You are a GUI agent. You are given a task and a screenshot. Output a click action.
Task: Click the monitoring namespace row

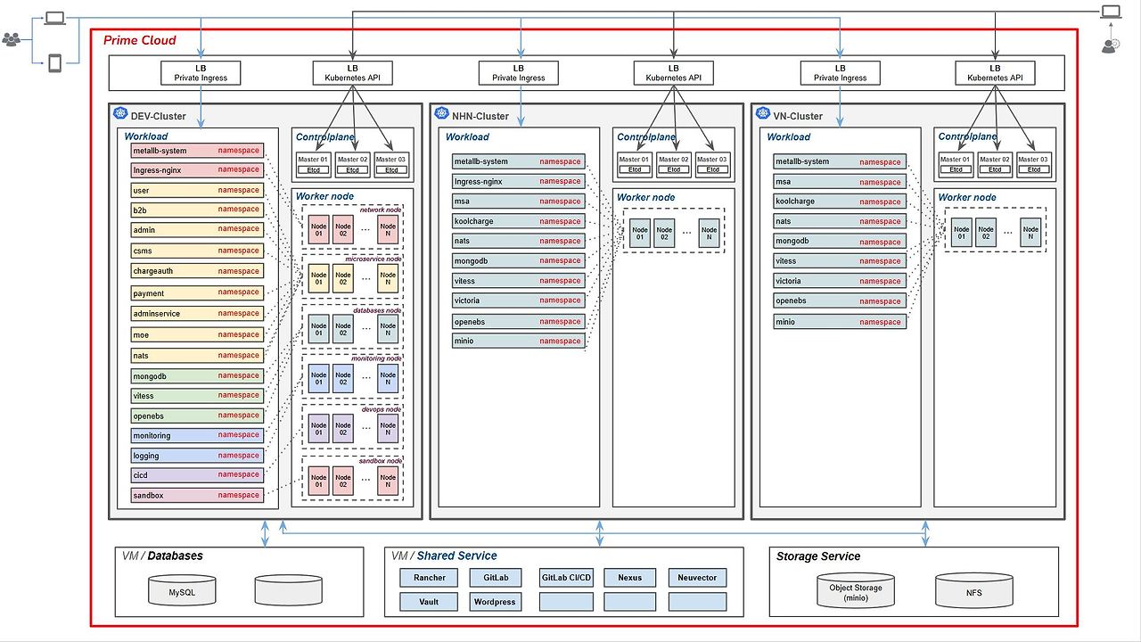(197, 435)
